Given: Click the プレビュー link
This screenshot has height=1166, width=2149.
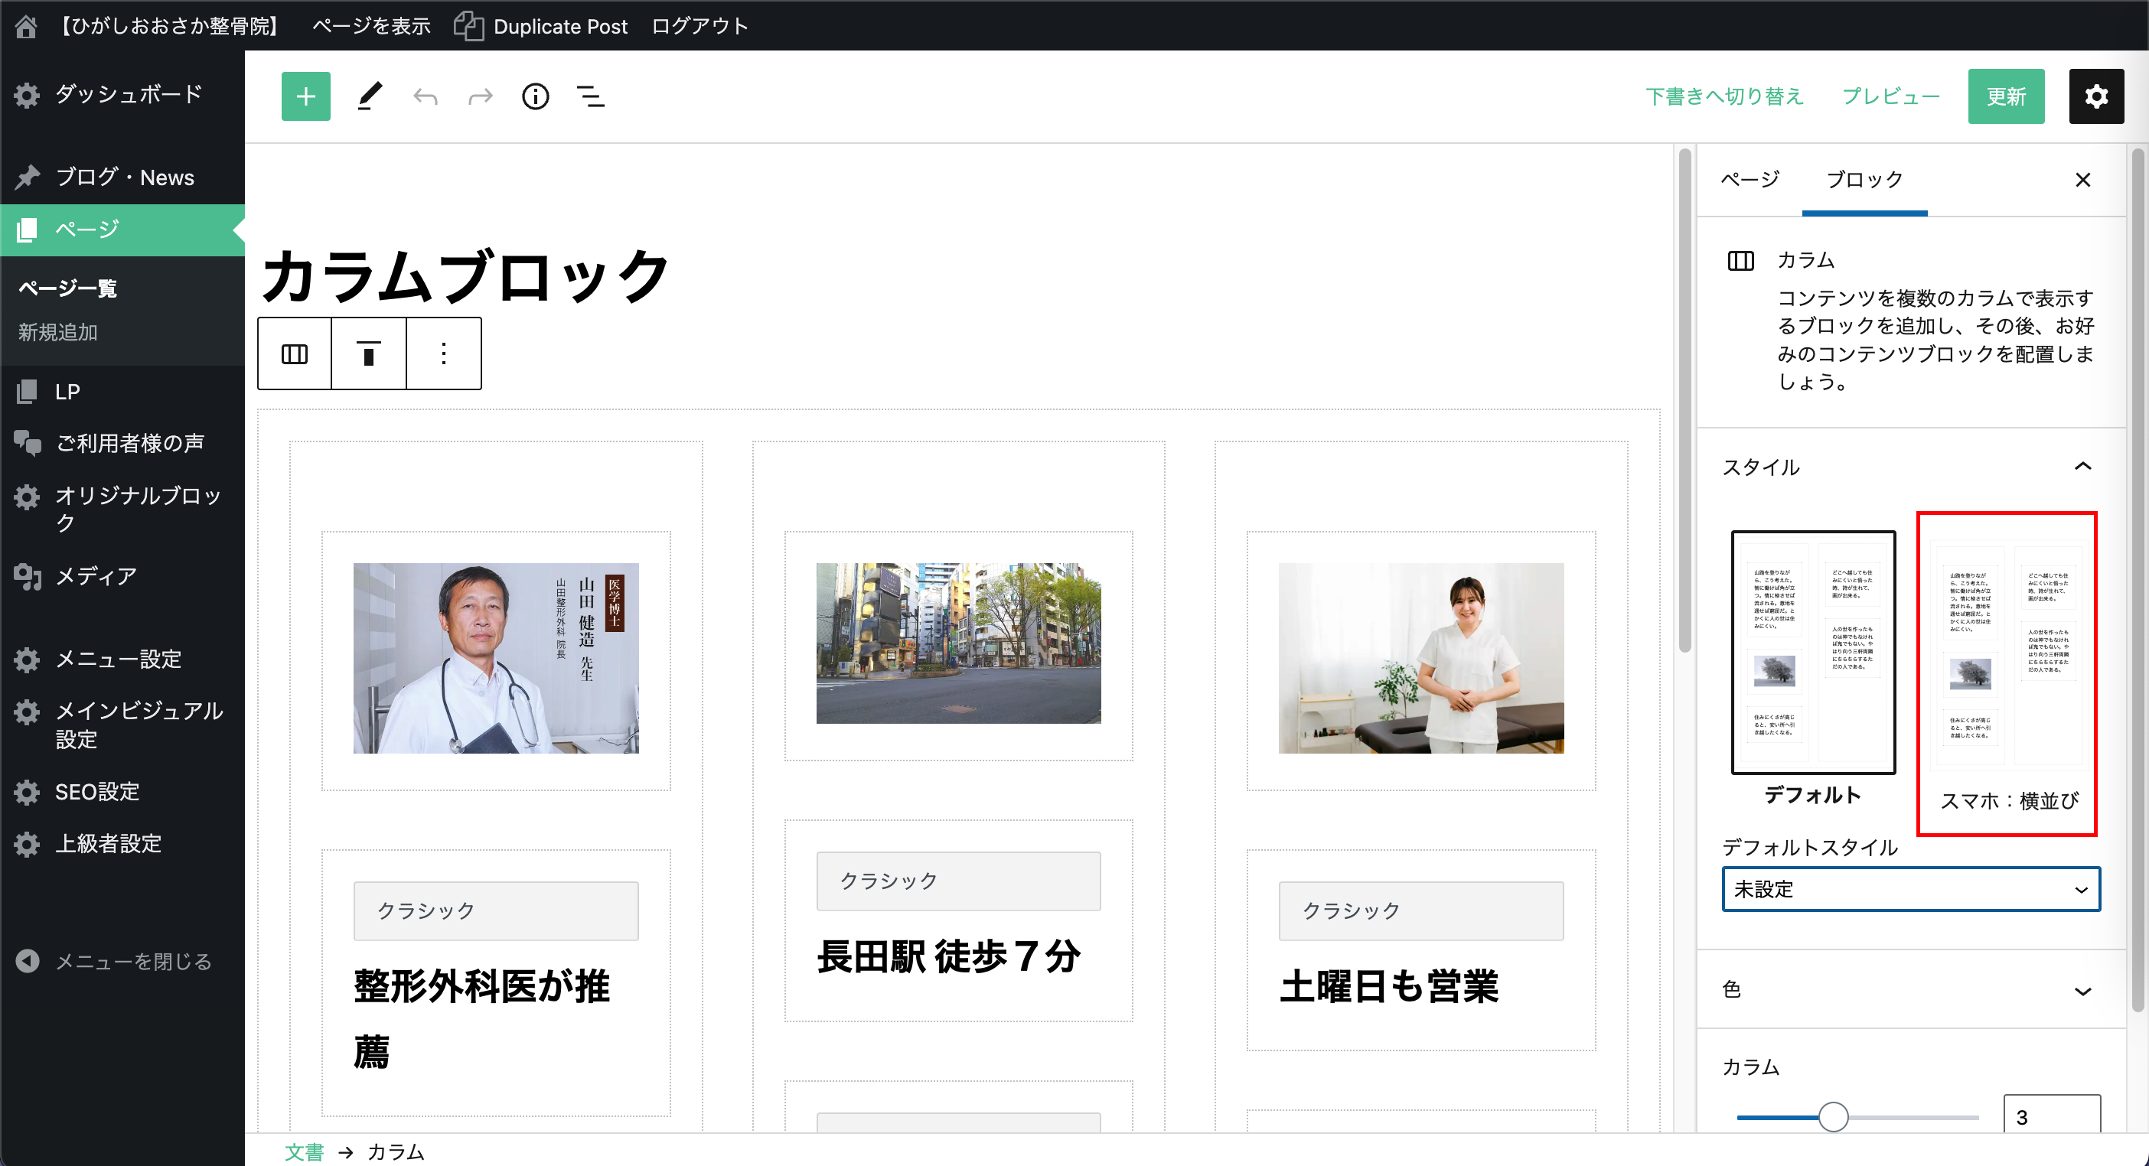Looking at the screenshot, I should click(x=1890, y=96).
